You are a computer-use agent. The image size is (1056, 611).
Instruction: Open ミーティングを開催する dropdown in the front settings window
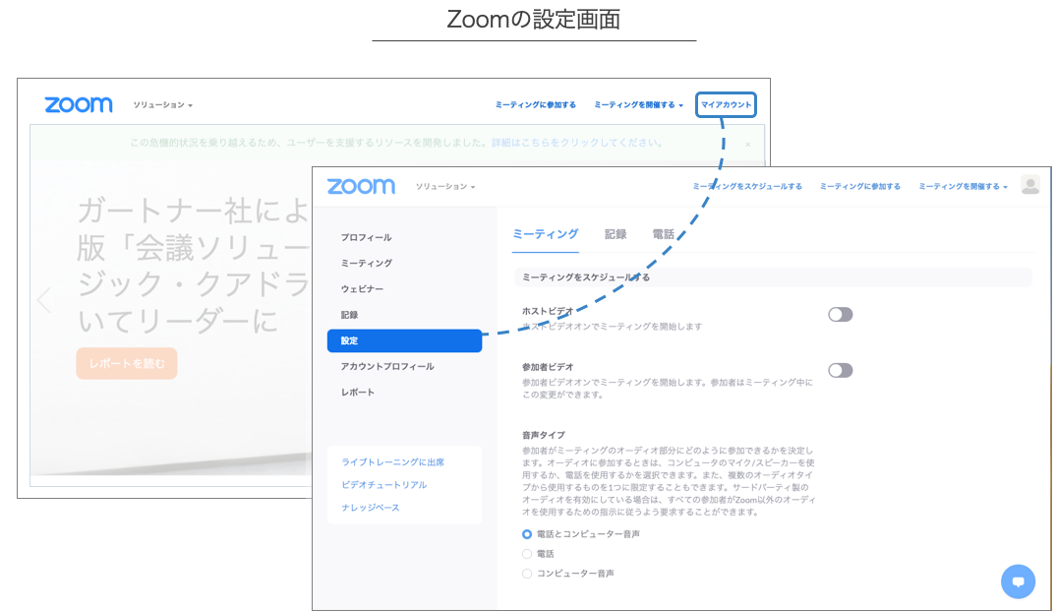click(x=963, y=187)
